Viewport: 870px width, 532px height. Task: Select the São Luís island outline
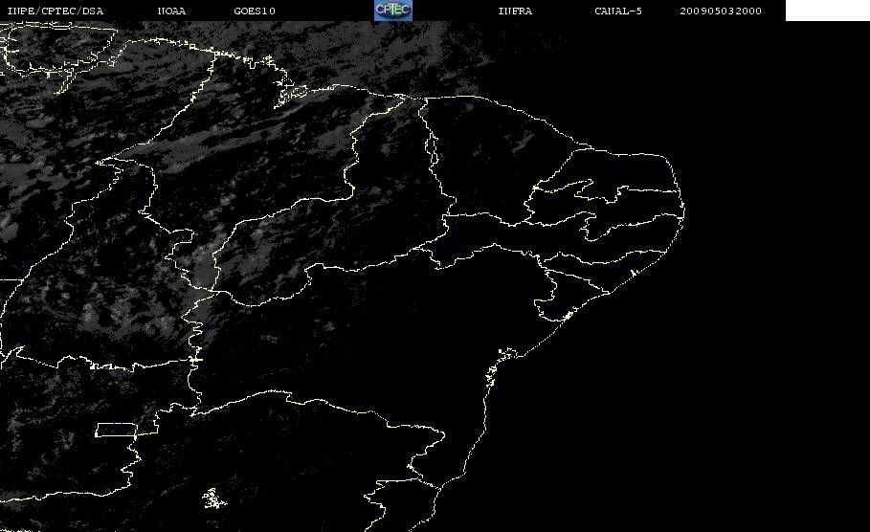click(291, 95)
